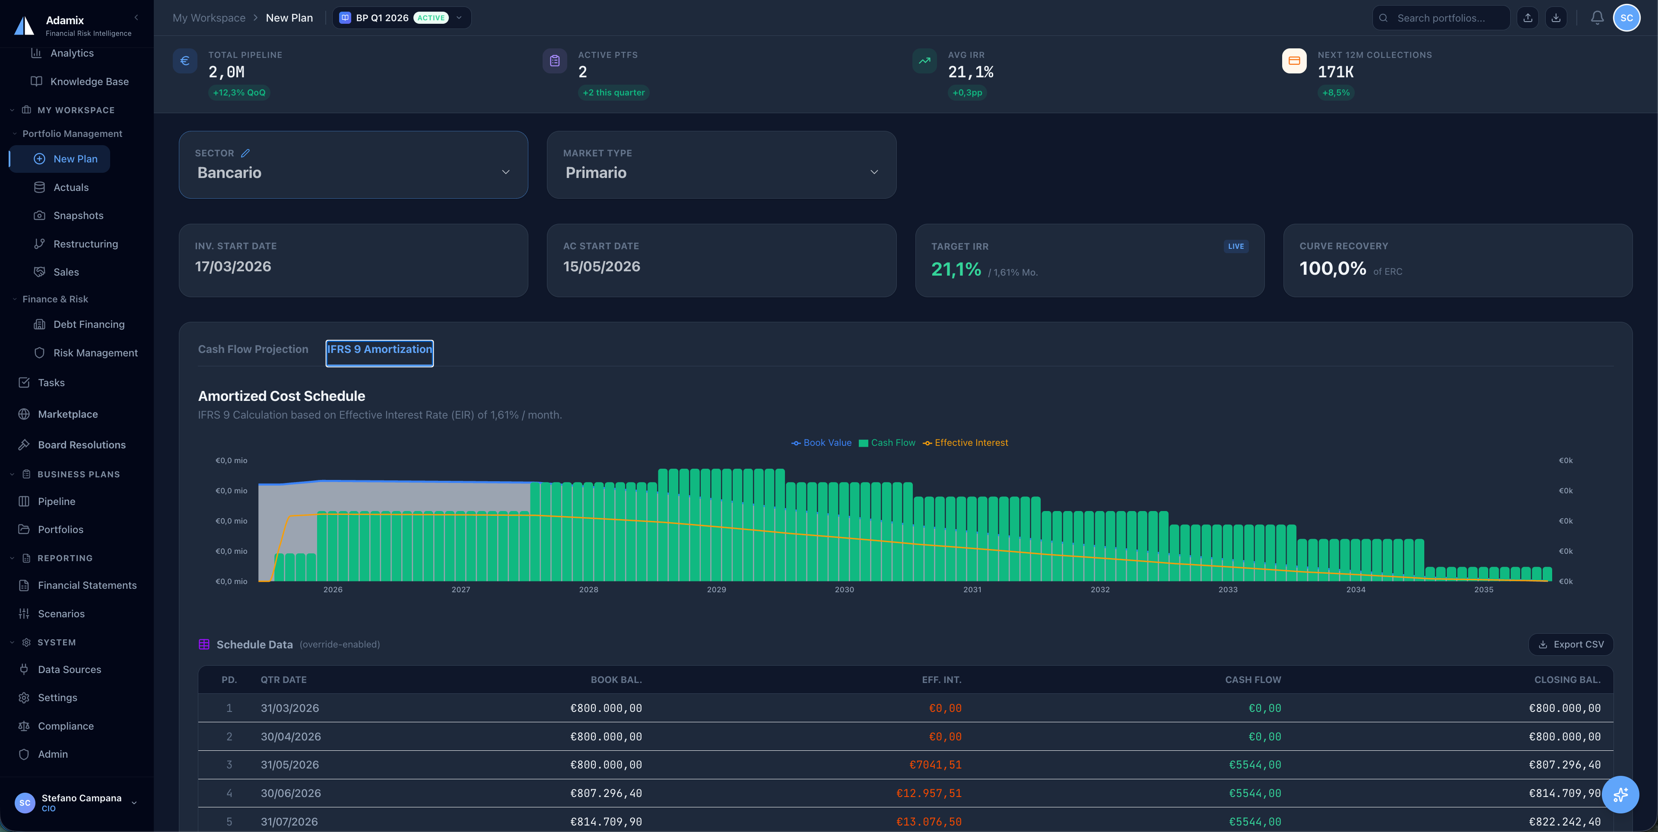Click the upload icon in top bar
The height and width of the screenshot is (832, 1658).
[1528, 17]
